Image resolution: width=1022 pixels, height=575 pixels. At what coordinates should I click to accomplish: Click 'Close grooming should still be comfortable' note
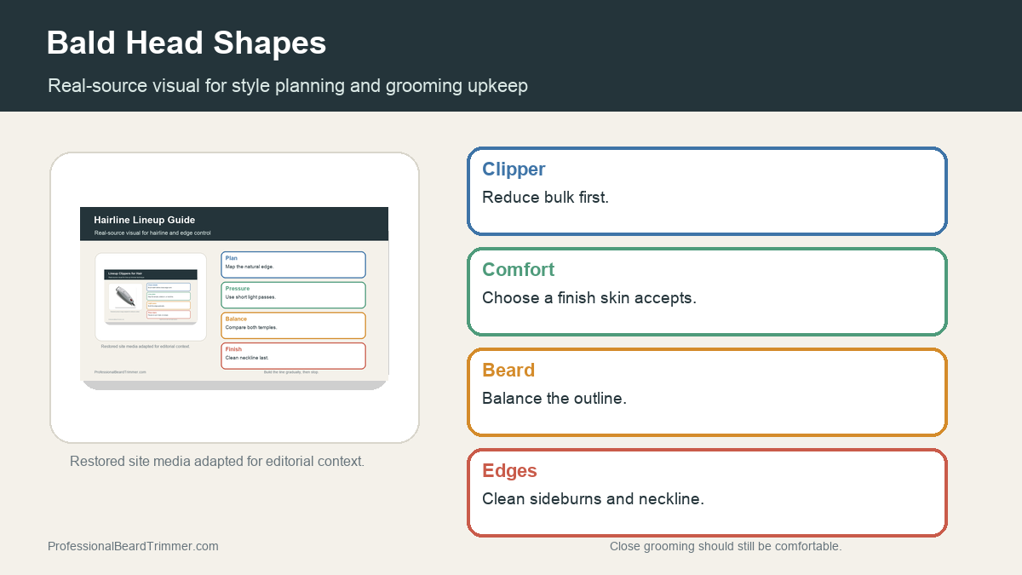(726, 546)
